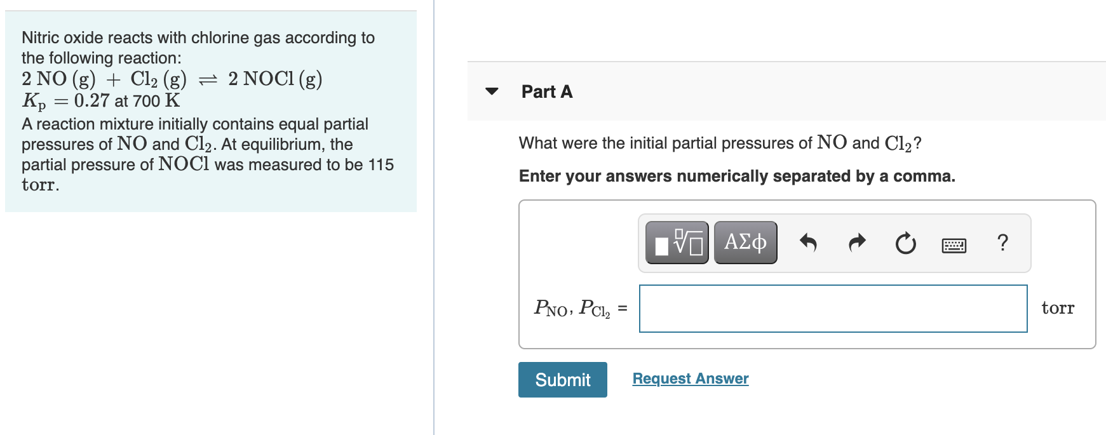
Task: Click the bold answer-format instruction line
Action: coord(737,176)
